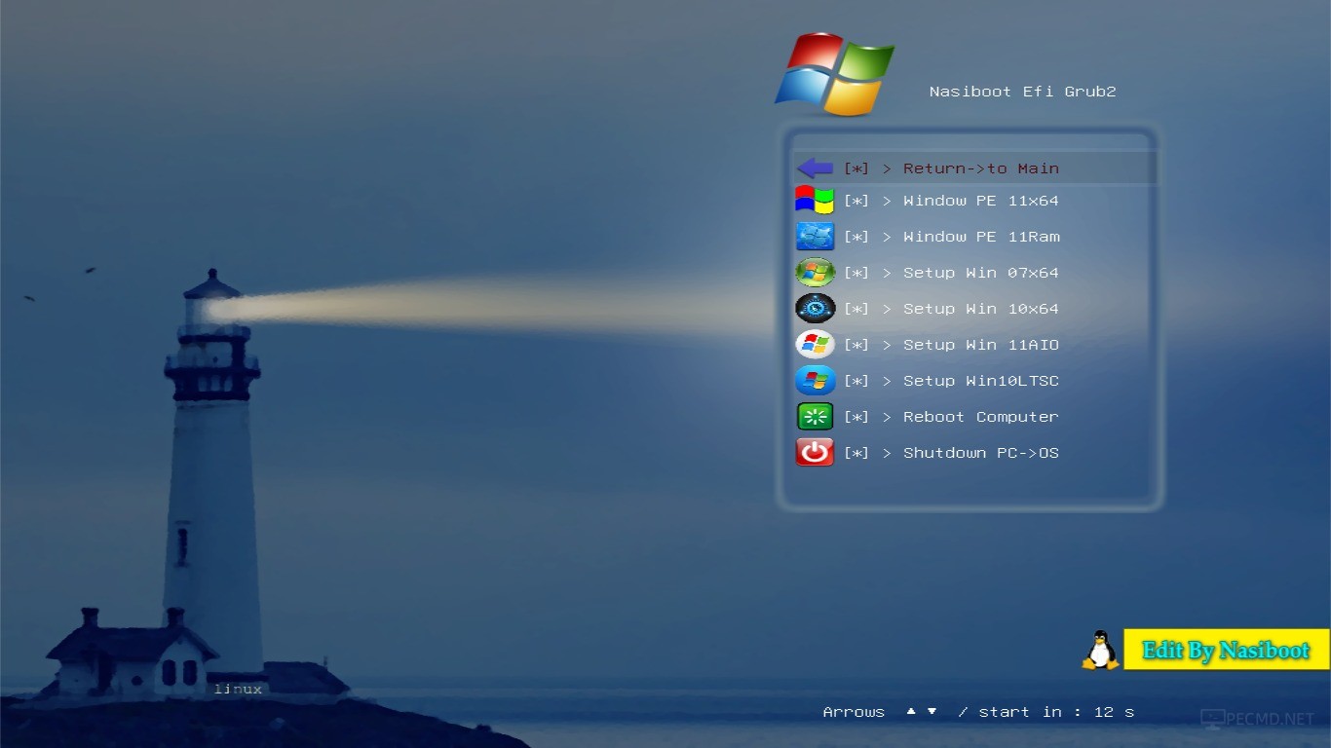1331x748 pixels.
Task: Click the small linux label
Action: coord(238,689)
